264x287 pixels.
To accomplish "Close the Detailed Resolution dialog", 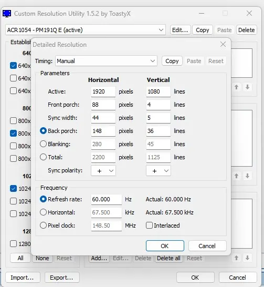I will [223, 44].
